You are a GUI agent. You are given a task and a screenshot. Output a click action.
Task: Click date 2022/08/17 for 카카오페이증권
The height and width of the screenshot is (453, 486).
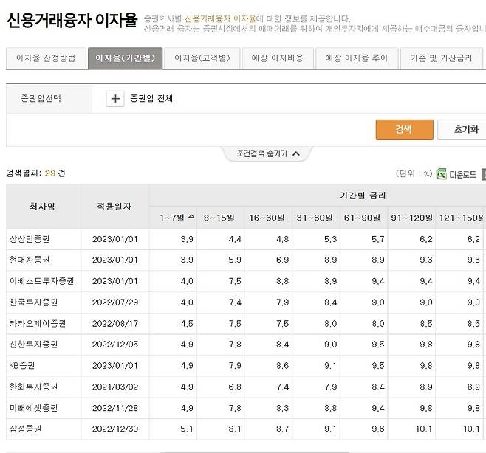(x=115, y=324)
